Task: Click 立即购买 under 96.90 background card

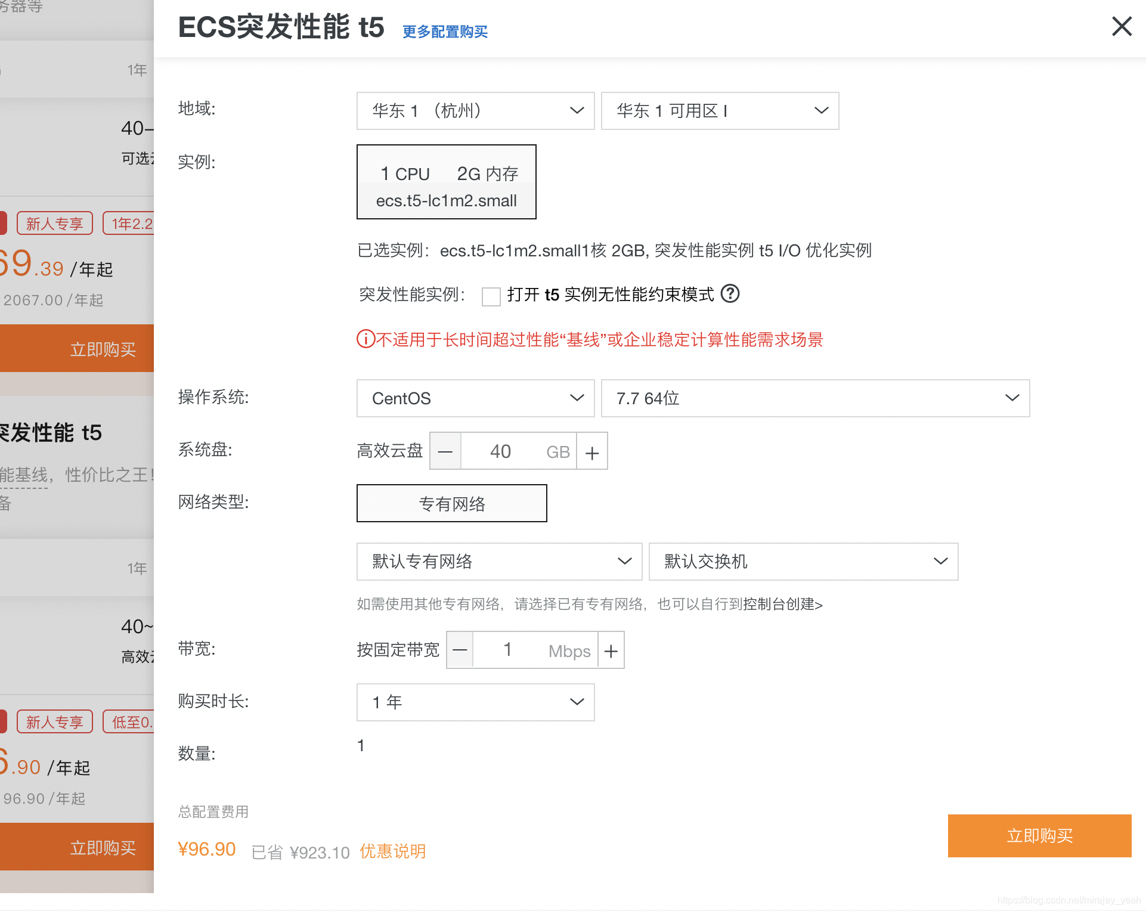Action: coord(77,847)
